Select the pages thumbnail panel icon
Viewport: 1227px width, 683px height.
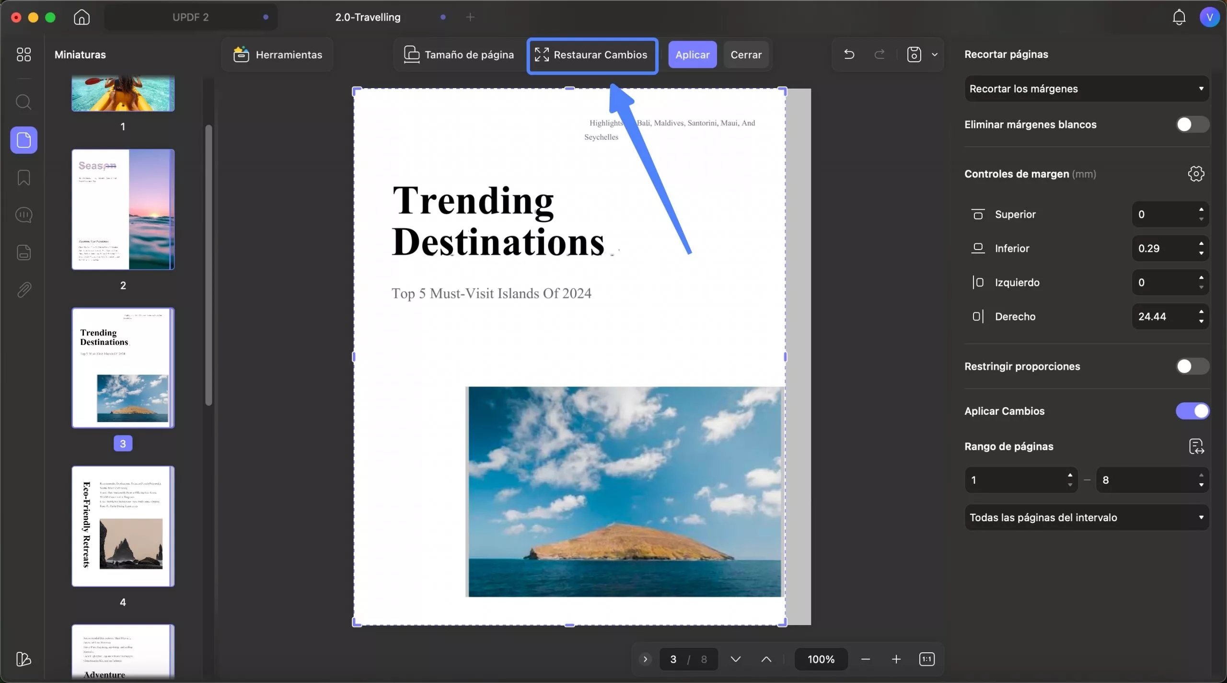[x=23, y=140]
